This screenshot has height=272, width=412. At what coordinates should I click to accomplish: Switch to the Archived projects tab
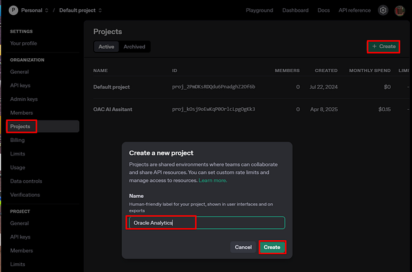(x=134, y=47)
